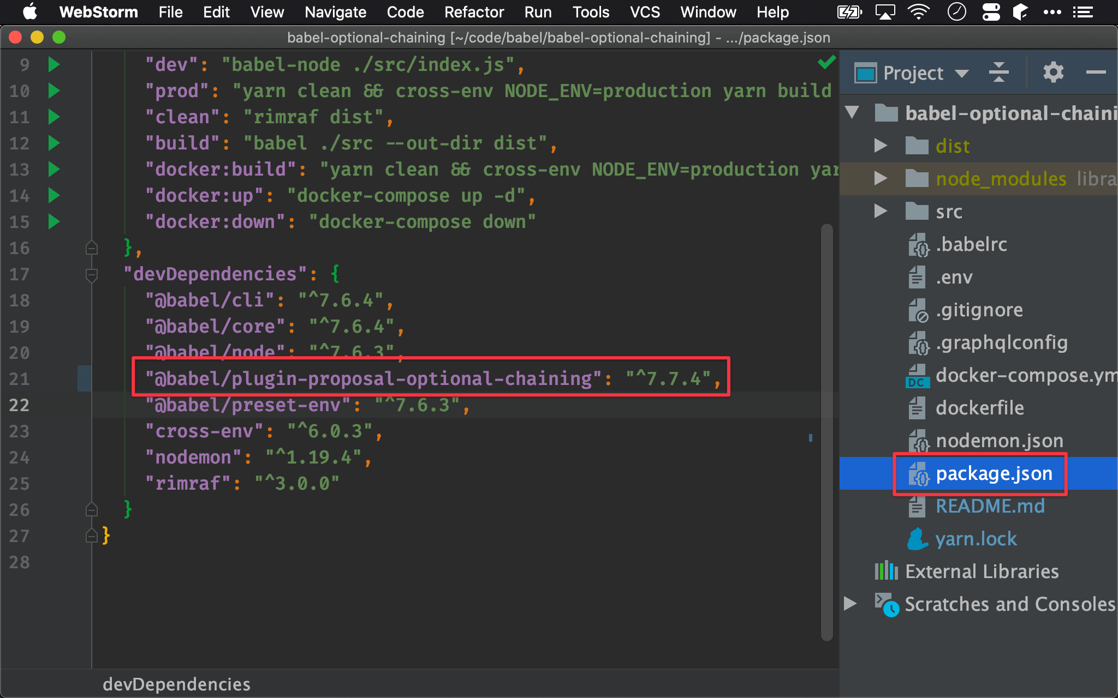Open the Code menu
Screen dimensions: 1118x698
pos(405,12)
